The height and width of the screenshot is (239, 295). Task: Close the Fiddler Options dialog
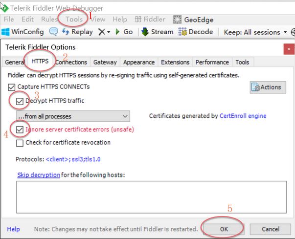pos(288,48)
